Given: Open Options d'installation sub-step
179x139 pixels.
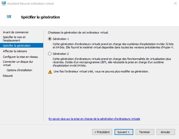Looking at the screenshot, I should (x=19, y=70).
